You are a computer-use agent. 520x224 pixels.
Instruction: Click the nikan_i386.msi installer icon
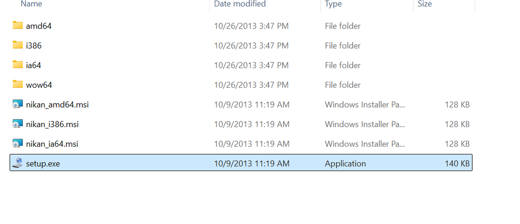click(x=18, y=124)
